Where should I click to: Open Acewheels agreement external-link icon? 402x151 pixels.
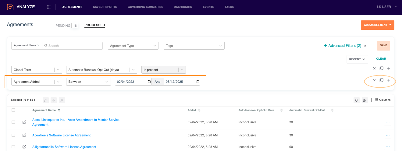(24, 135)
